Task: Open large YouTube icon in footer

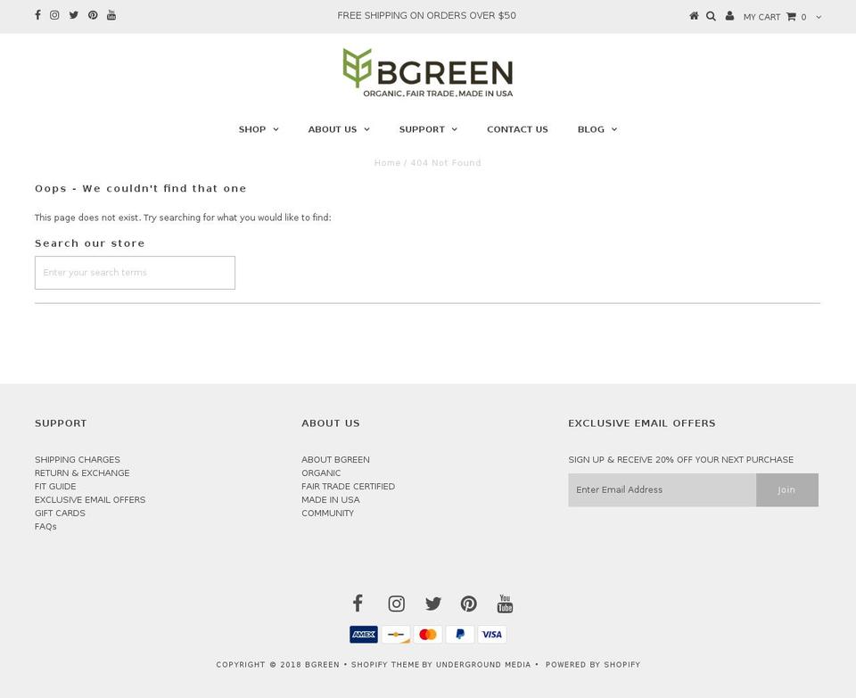Action: [505, 604]
